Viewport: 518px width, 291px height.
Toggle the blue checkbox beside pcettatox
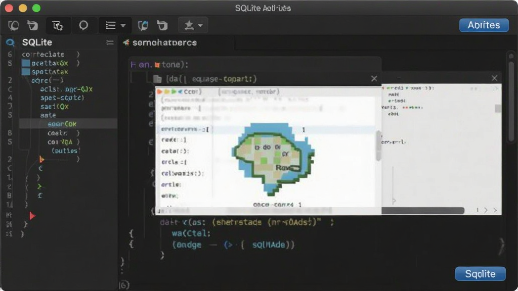[26, 63]
